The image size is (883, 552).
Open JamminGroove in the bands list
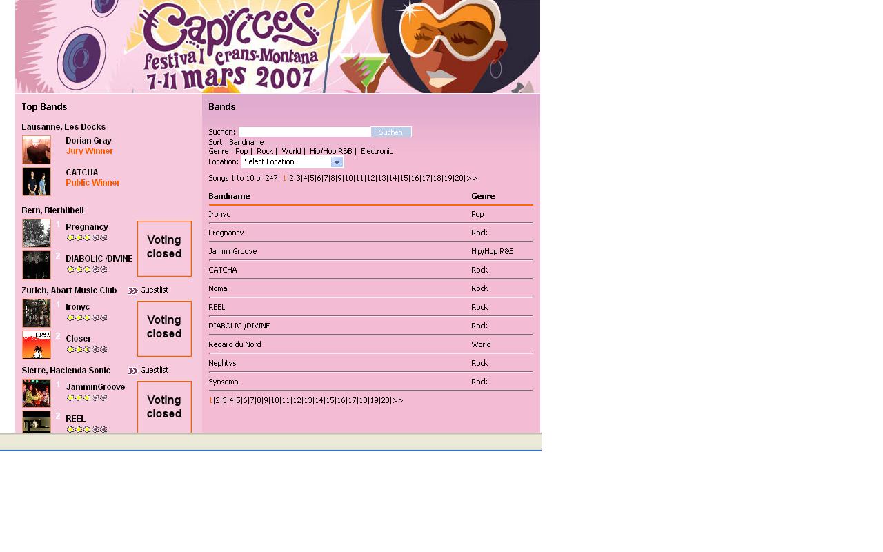(232, 251)
